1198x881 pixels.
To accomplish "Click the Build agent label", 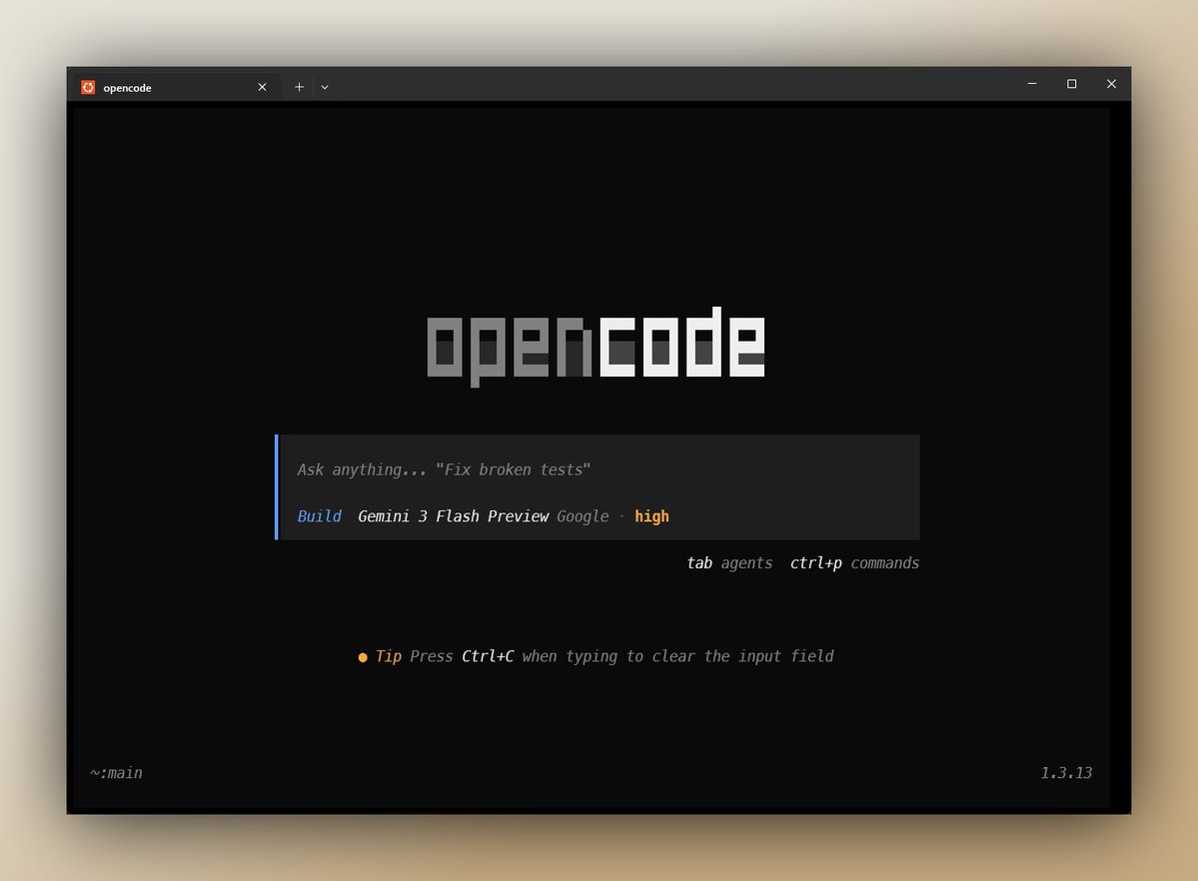I will coord(320,516).
